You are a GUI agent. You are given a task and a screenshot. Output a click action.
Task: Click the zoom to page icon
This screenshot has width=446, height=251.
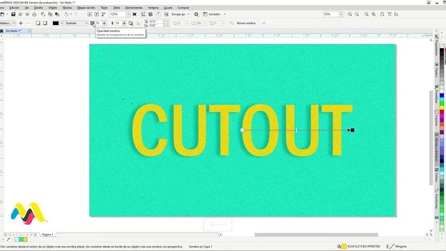[383, 14]
